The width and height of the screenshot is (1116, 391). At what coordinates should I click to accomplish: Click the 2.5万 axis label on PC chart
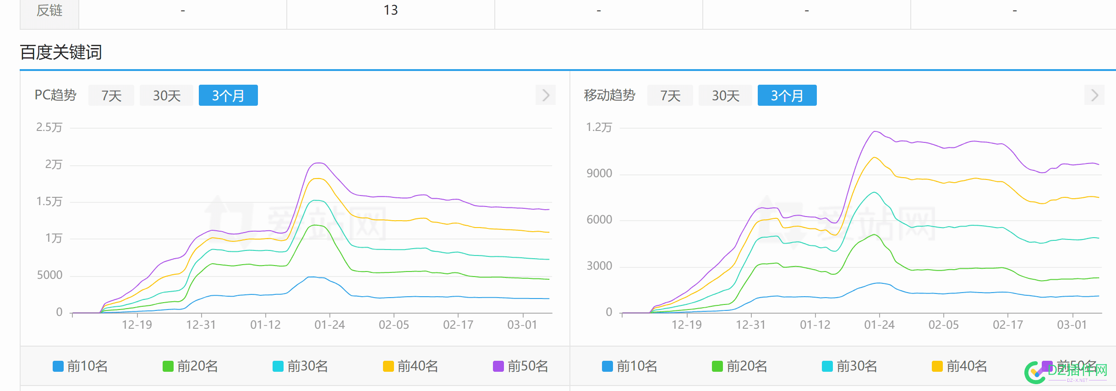pyautogui.click(x=49, y=127)
